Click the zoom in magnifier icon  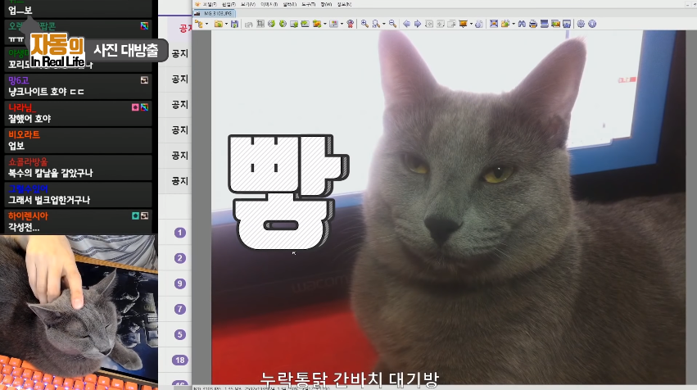[x=364, y=24]
